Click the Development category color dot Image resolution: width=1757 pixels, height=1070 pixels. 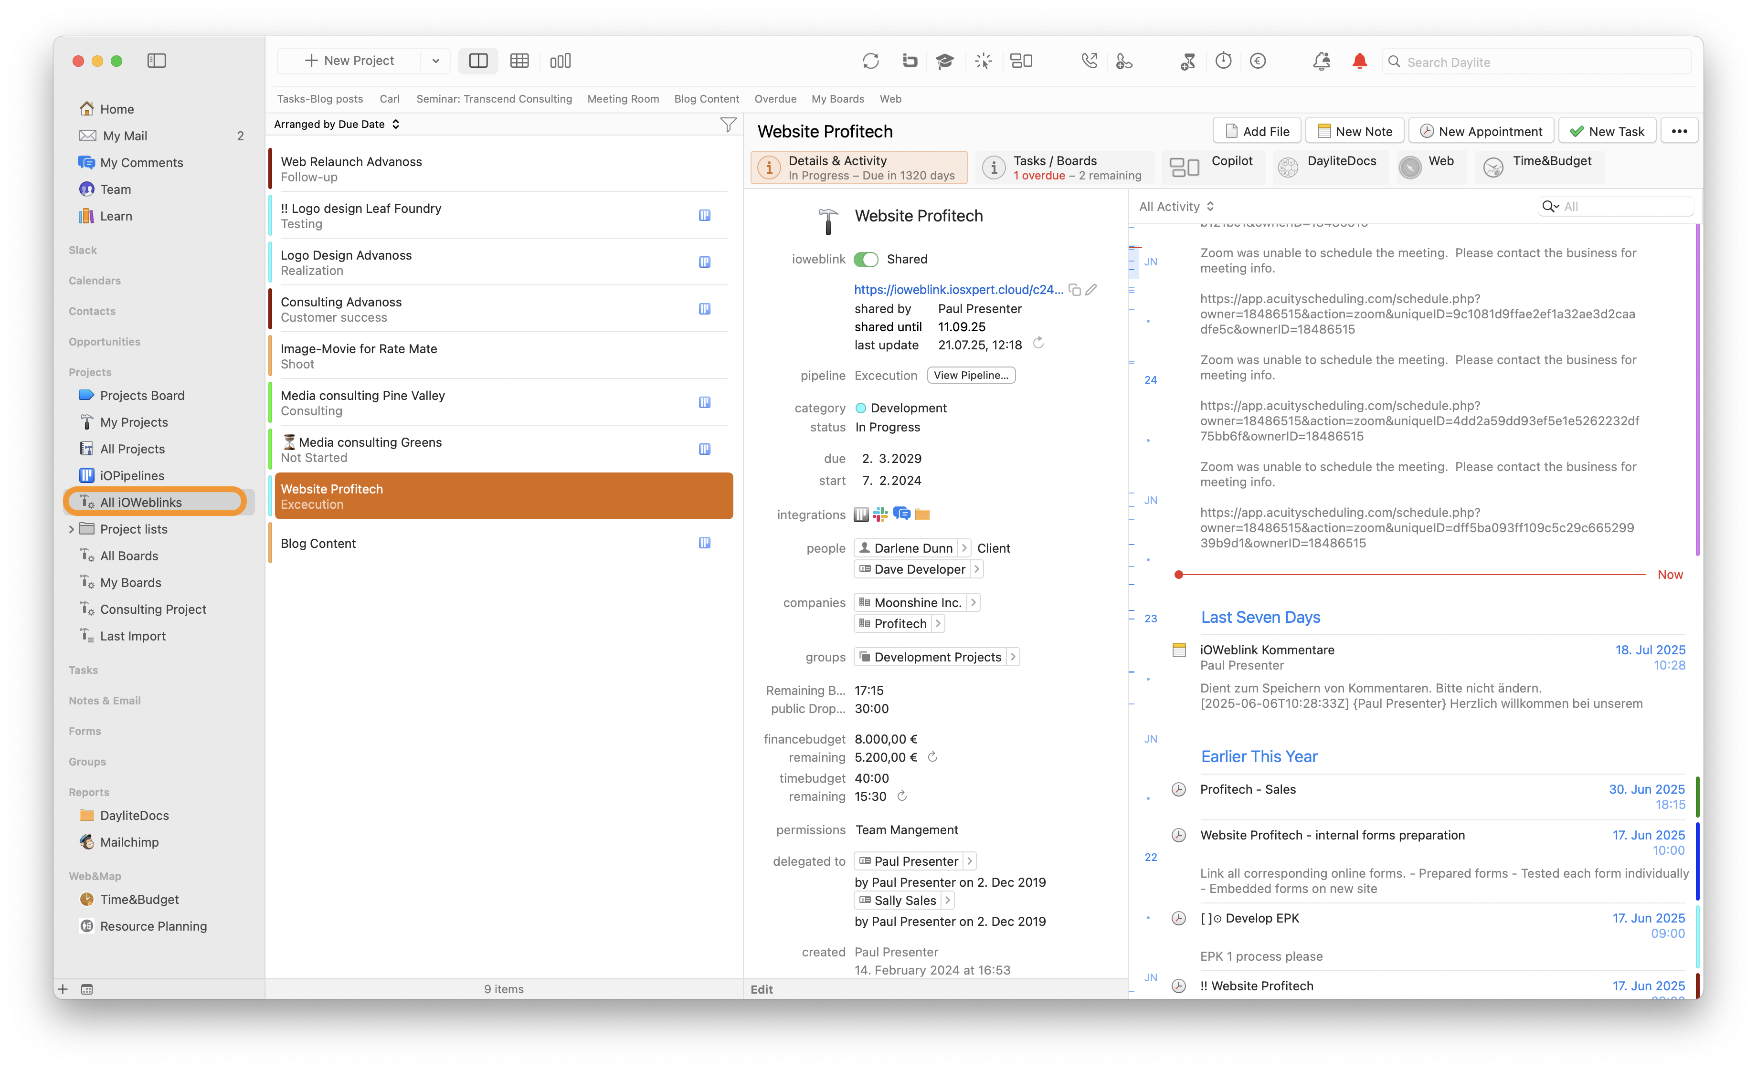coord(861,409)
